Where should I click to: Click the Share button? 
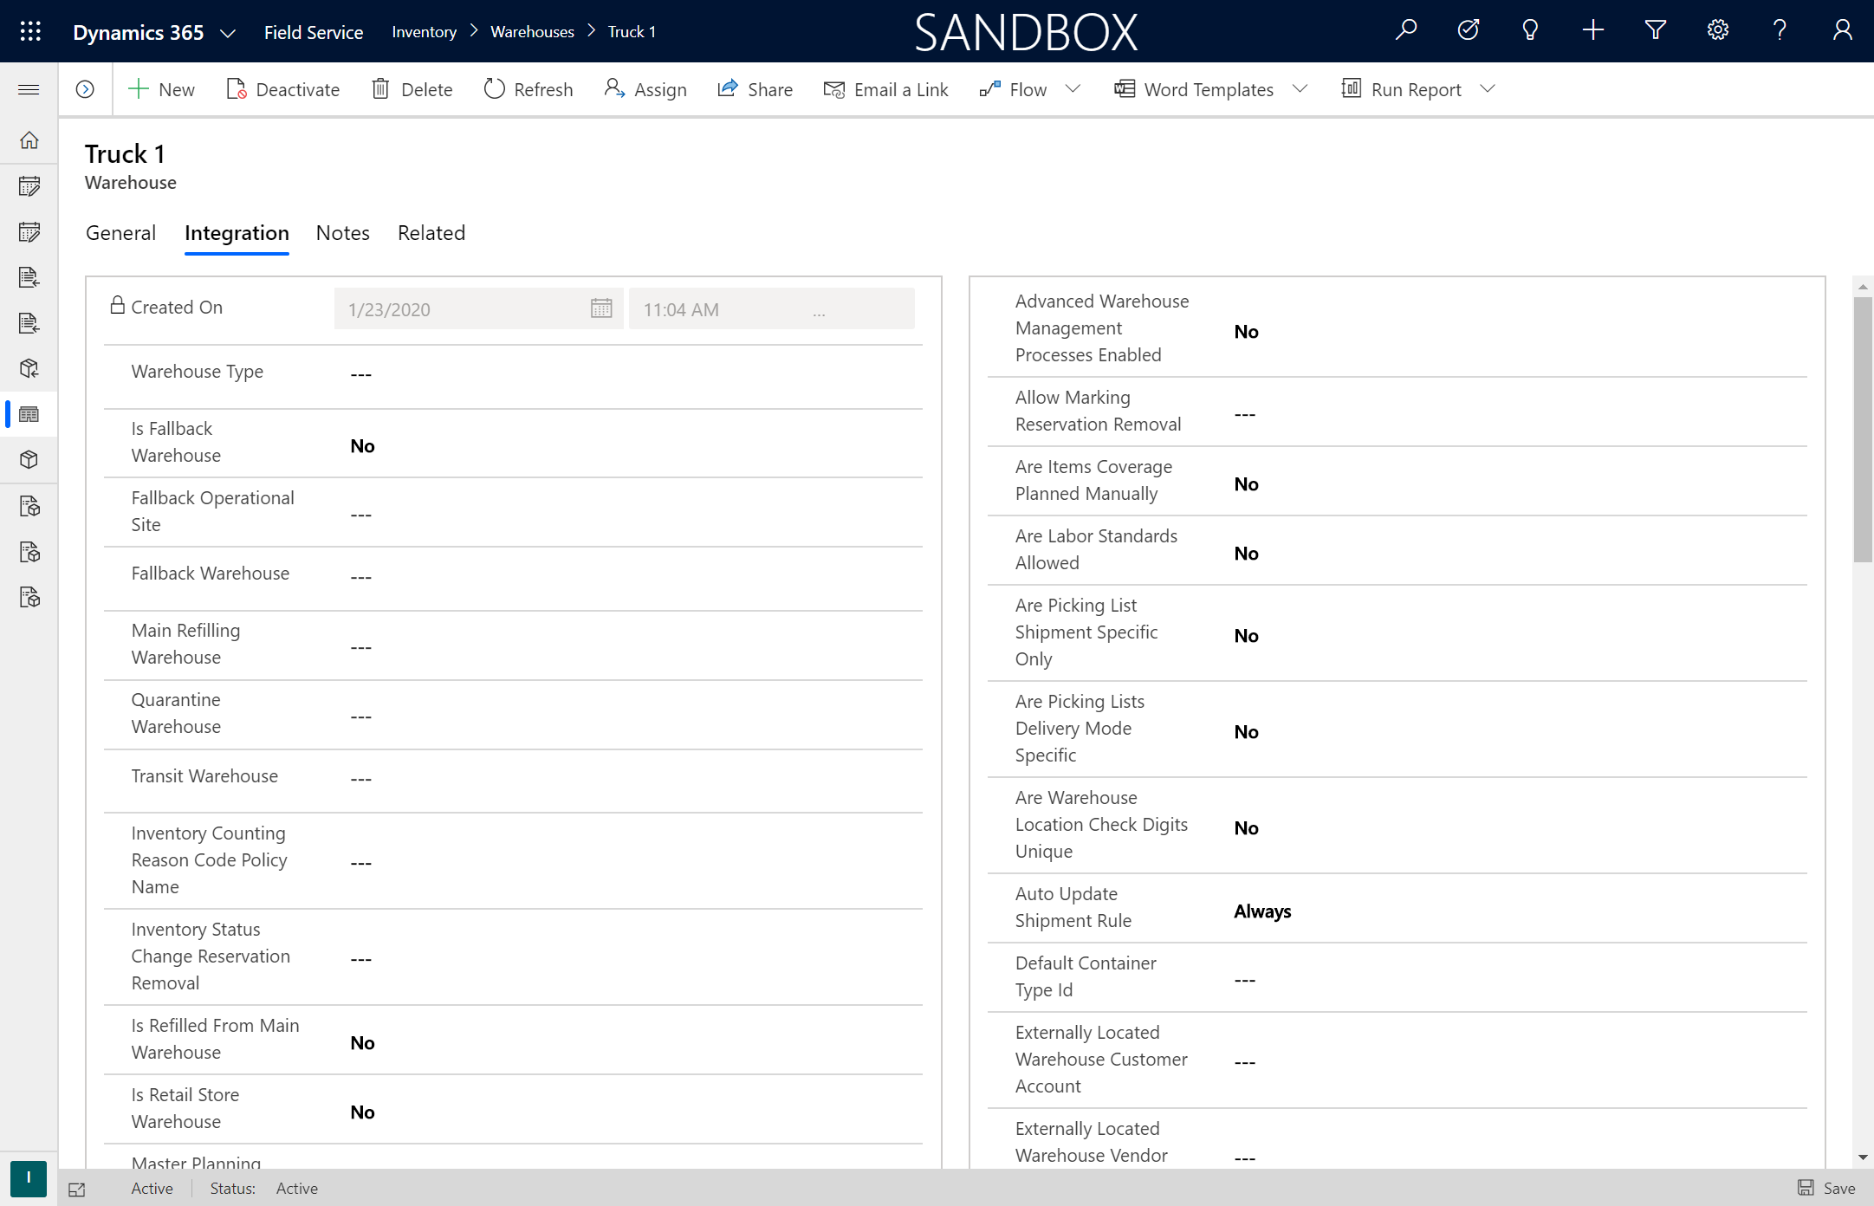(755, 88)
